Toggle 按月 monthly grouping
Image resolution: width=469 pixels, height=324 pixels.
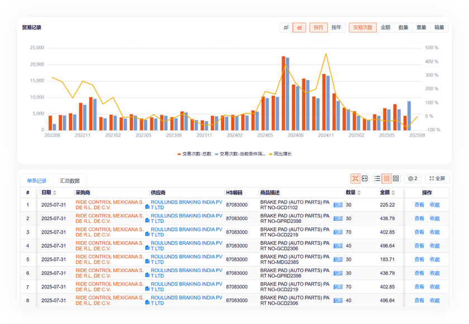[x=318, y=27]
